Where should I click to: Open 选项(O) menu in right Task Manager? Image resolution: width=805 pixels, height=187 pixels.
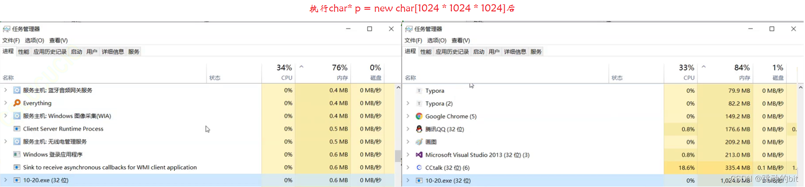click(437, 40)
